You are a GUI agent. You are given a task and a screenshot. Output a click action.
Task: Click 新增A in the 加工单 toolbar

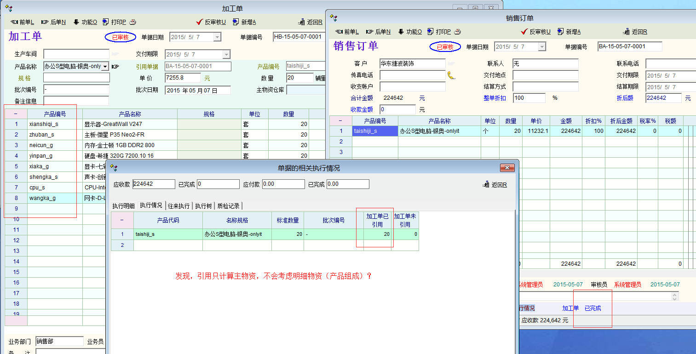(244, 22)
